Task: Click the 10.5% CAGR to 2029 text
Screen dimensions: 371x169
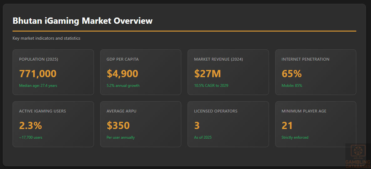Action: point(211,86)
